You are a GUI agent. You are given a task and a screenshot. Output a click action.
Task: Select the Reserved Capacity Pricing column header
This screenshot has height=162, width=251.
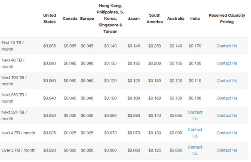point(227,18)
